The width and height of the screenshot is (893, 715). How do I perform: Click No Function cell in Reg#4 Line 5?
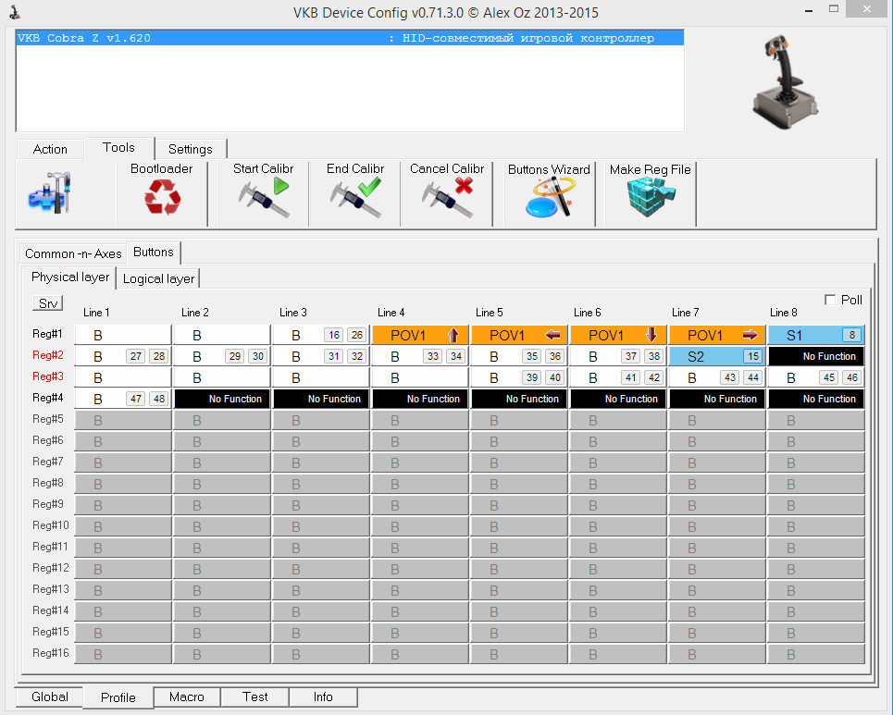[x=519, y=399]
